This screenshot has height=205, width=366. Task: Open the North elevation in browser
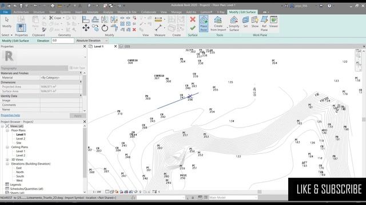pyautogui.click(x=20, y=172)
